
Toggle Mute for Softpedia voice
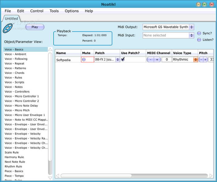(x=84, y=60)
